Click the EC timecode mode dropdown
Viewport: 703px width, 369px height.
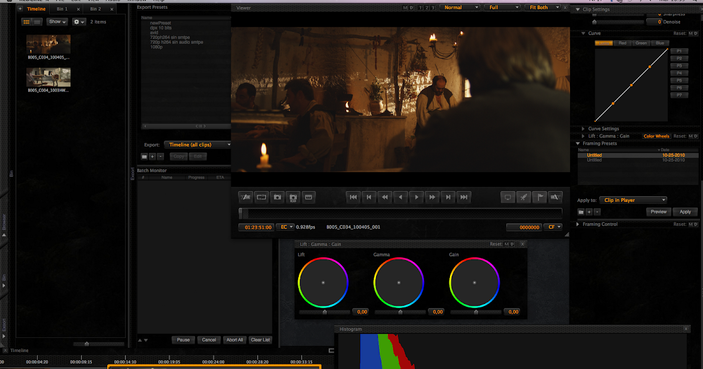285,227
